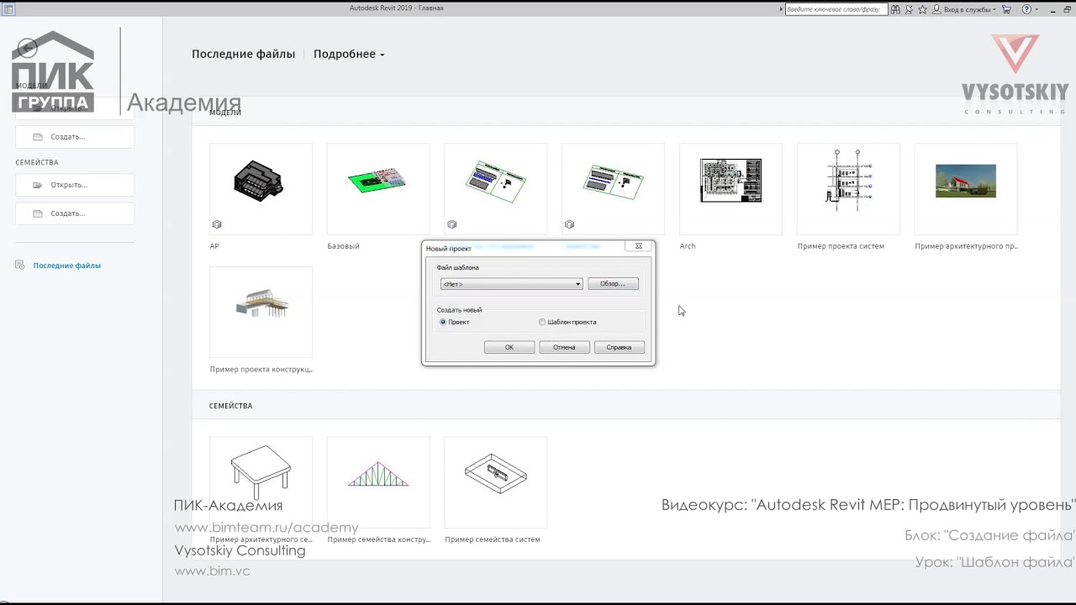Open the Arch model thumbnail
Image resolution: width=1076 pixels, height=605 pixels.
point(731,188)
